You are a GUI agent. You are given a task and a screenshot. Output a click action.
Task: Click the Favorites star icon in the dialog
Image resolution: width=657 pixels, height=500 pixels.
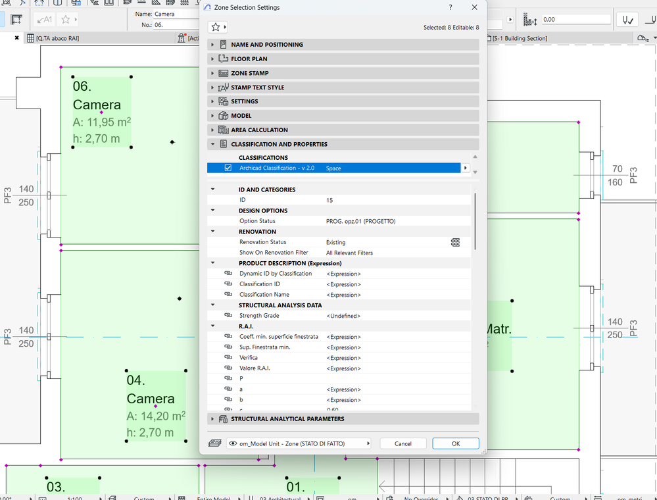217,26
